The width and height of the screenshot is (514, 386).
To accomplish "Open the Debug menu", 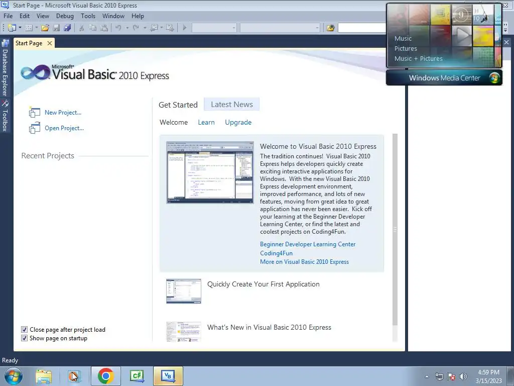I will (65, 16).
